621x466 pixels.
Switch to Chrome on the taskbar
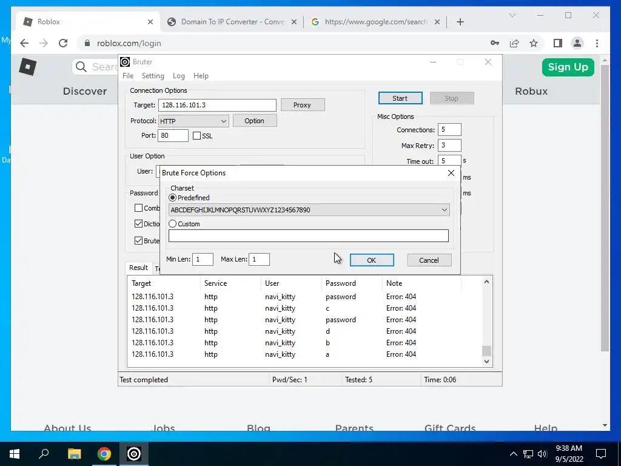(x=104, y=454)
